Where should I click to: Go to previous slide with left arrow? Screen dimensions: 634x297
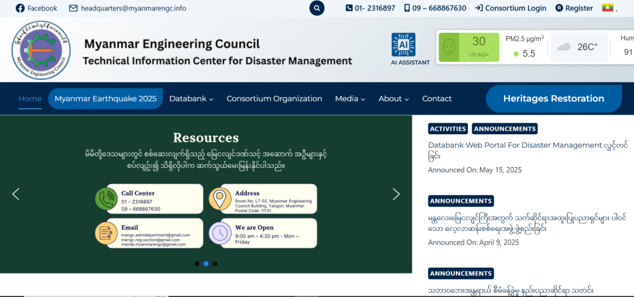15,194
